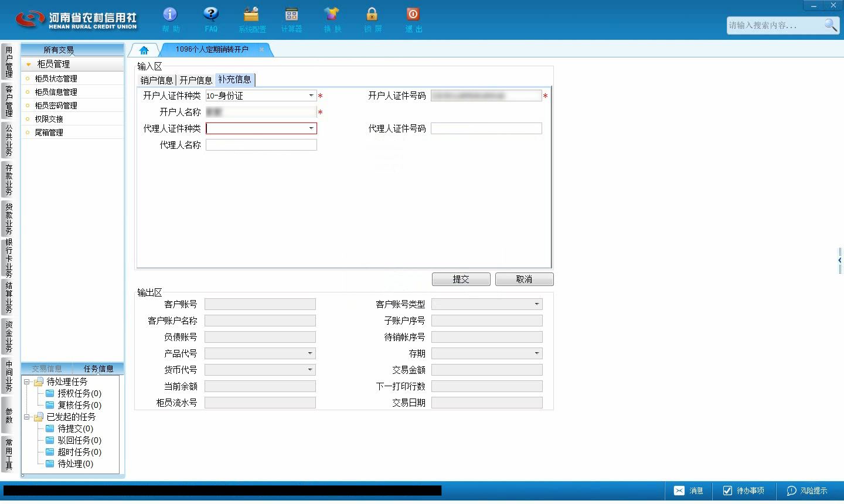Open 代理人证件种类 dropdown
The width and height of the screenshot is (844, 504).
coord(311,128)
